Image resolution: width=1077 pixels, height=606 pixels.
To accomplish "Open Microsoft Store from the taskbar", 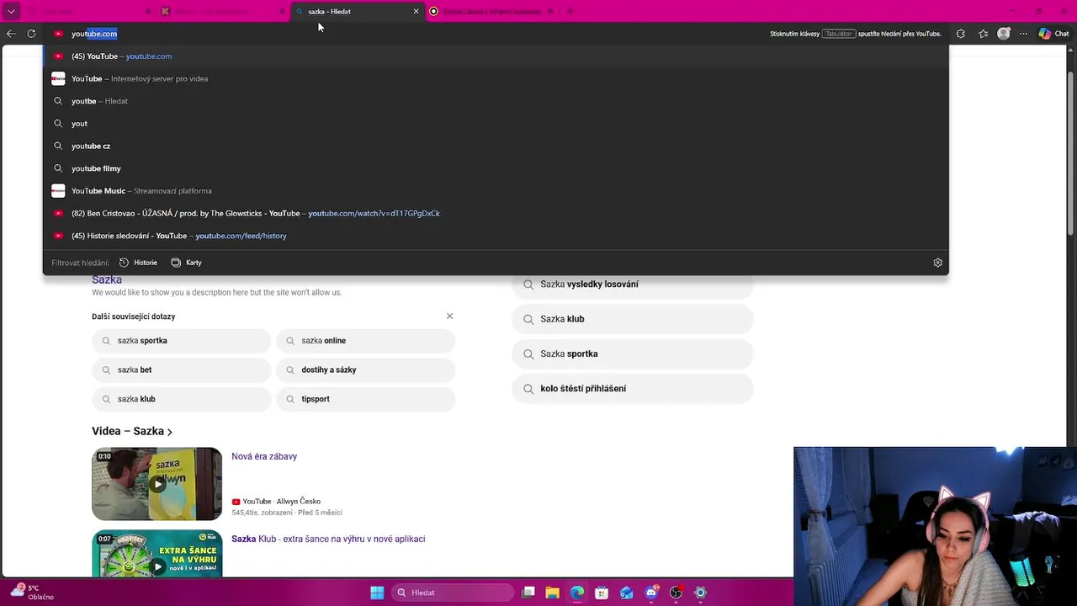I will [x=602, y=593].
